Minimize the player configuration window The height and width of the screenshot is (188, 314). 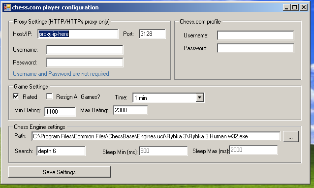[286, 7]
